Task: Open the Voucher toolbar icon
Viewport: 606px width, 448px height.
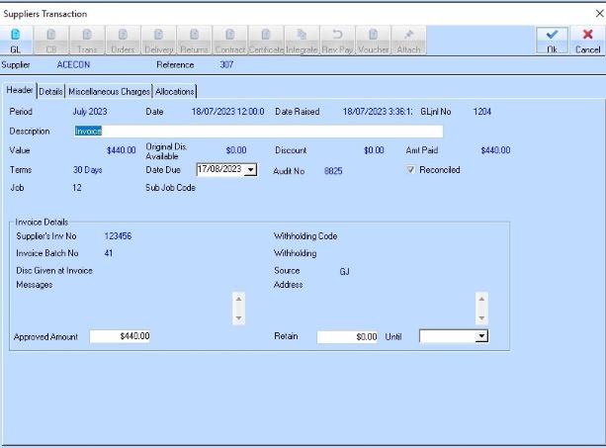Action: point(372,40)
